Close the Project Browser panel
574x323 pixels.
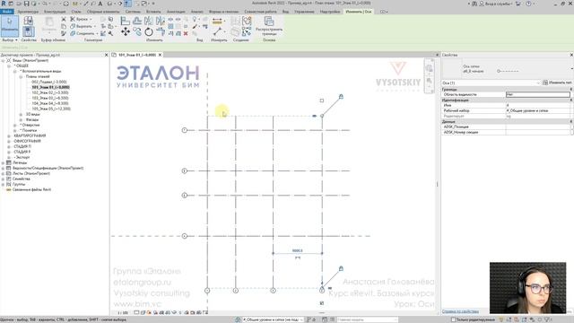pos(106,55)
